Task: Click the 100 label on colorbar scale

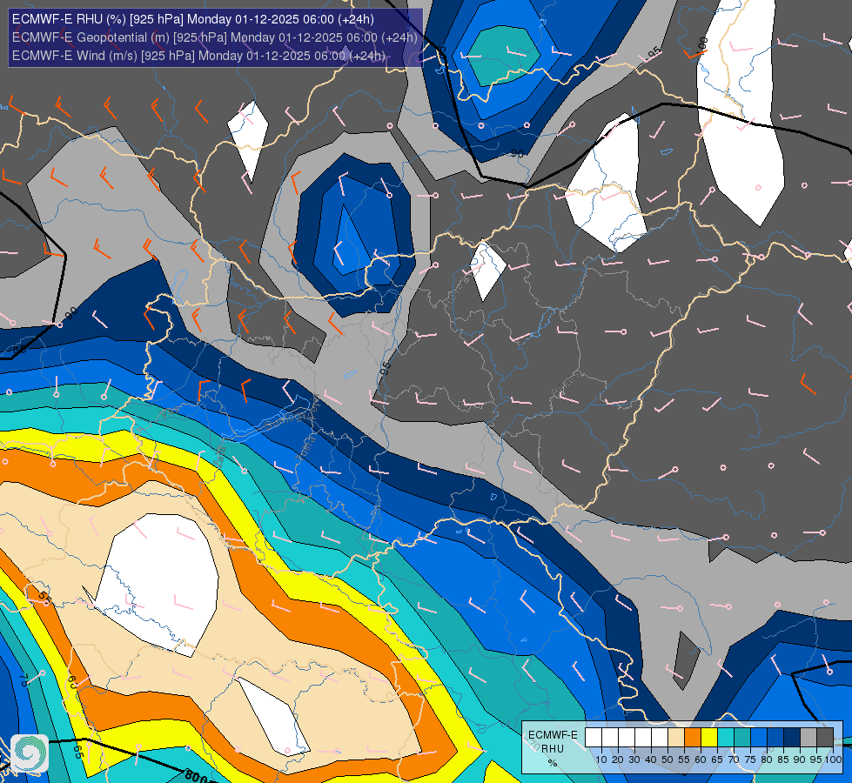Action: [x=834, y=760]
